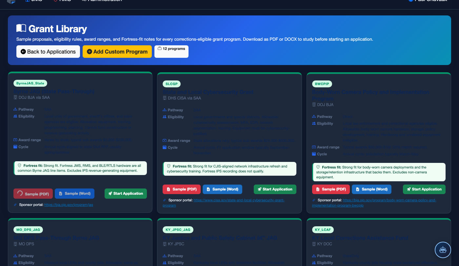Click the Award range money icon in SLCGP card
The width and height of the screenshot is (459, 266).
click(x=165, y=141)
